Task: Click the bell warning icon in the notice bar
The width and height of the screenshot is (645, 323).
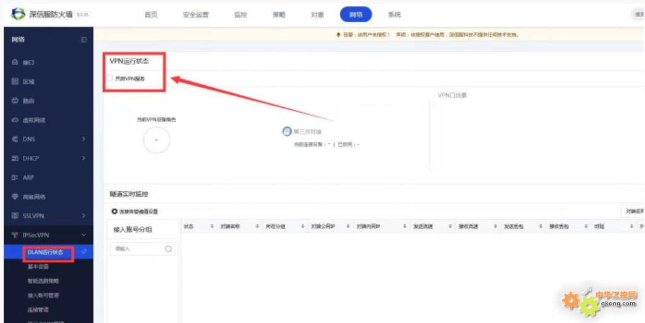Action: point(338,35)
